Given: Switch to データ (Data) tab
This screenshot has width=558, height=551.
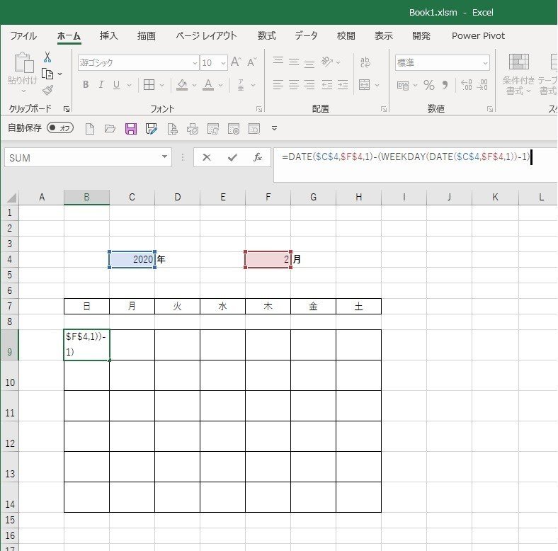Looking at the screenshot, I should [306, 35].
